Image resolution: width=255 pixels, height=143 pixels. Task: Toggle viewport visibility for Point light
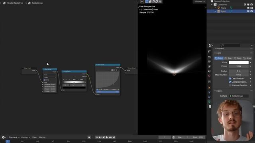(x=248, y=11)
